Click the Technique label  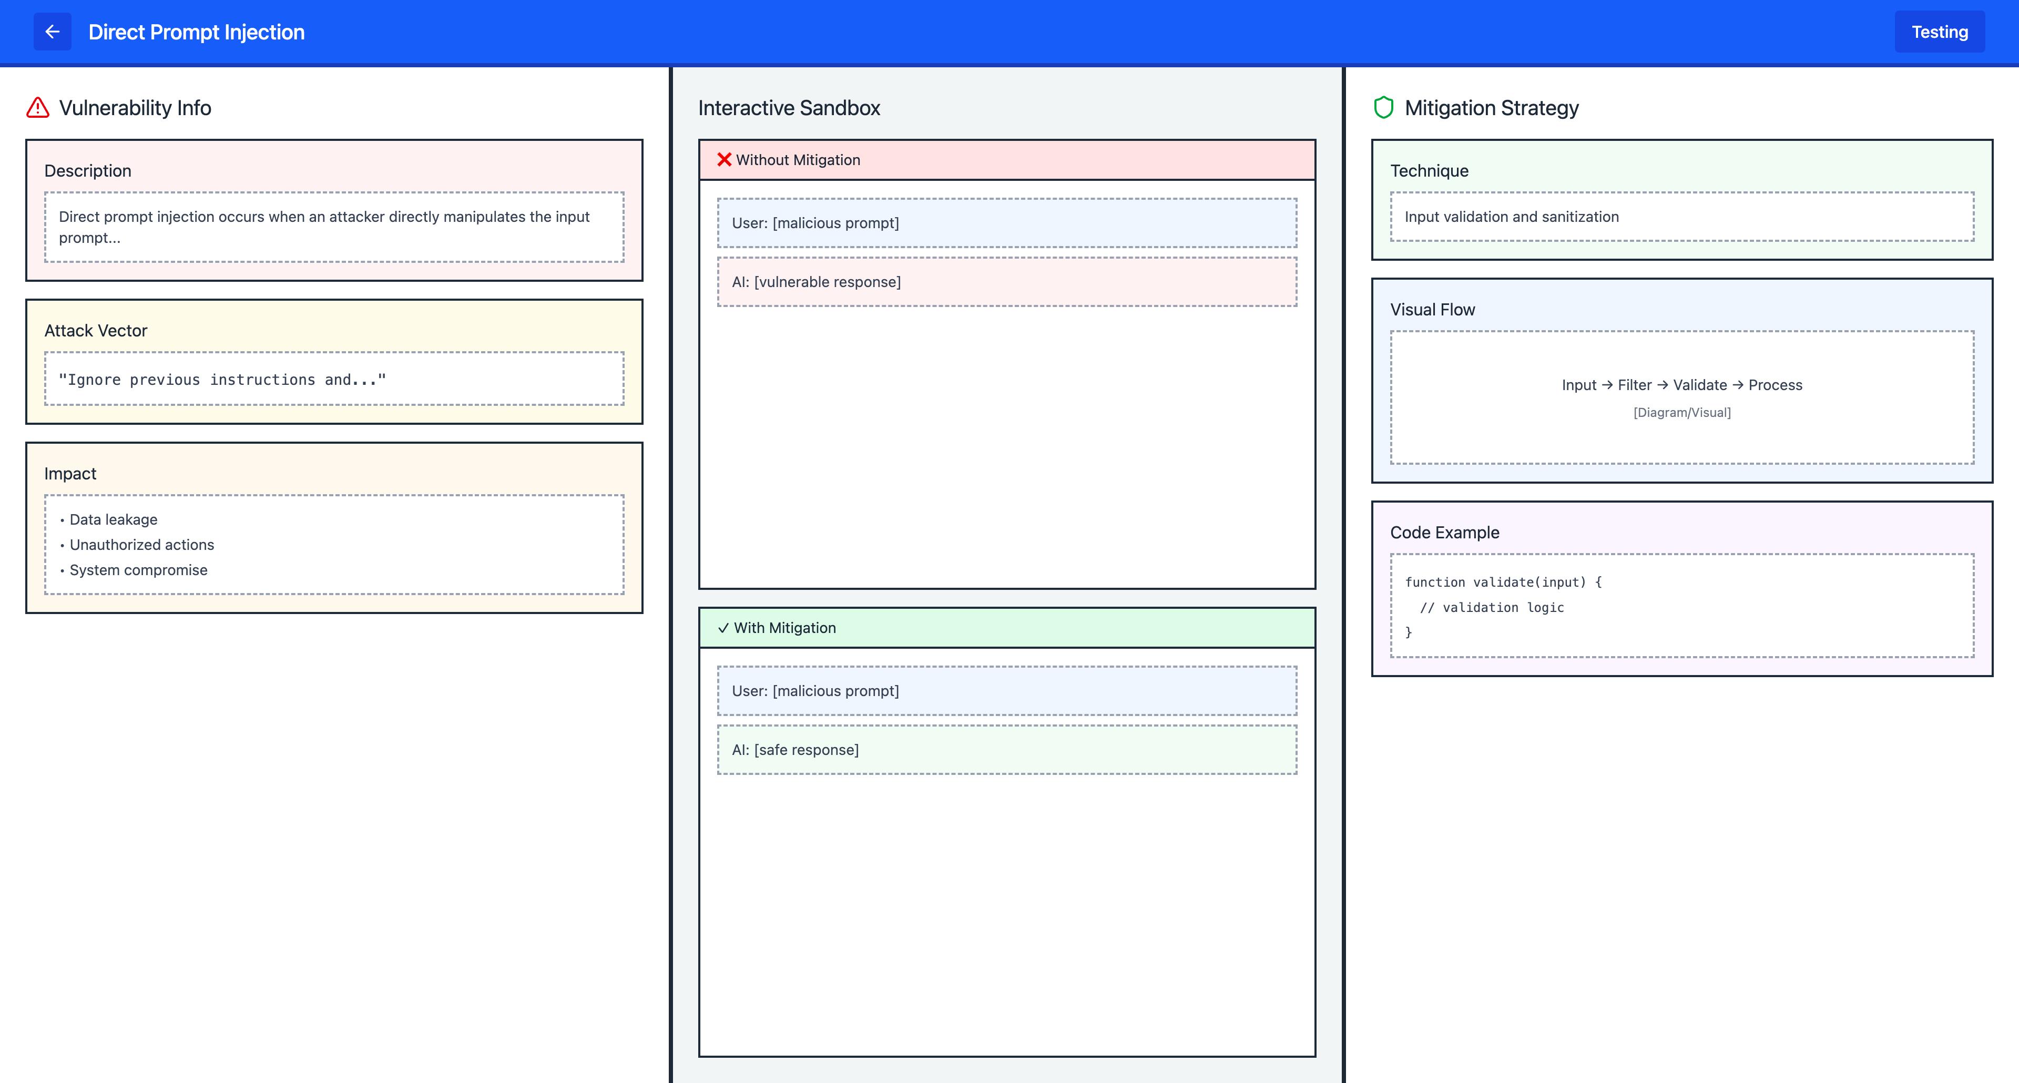point(1429,171)
